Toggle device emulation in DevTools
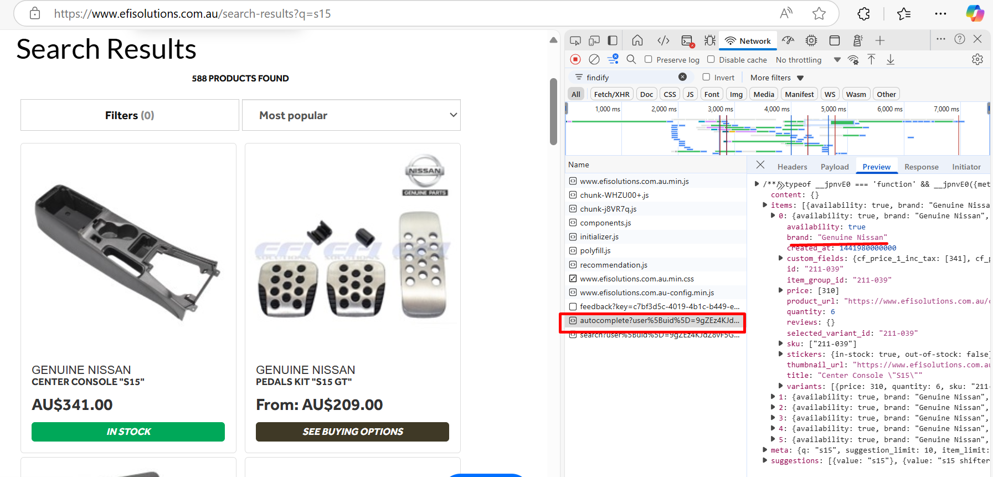 594,40
